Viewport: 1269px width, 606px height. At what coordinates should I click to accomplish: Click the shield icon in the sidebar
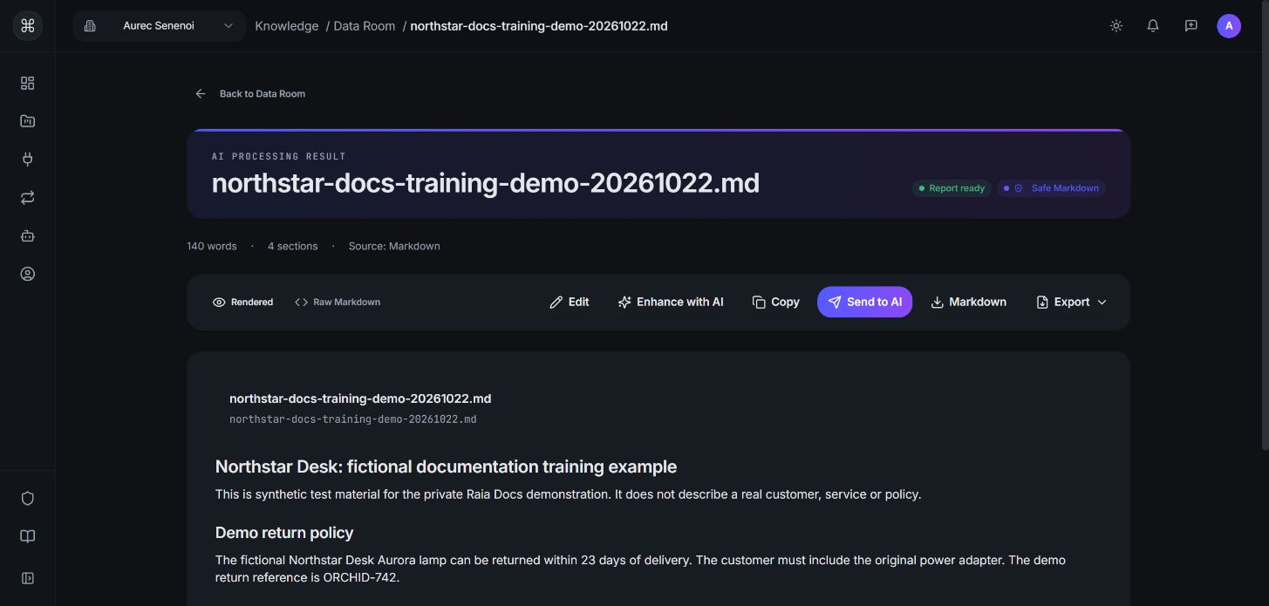point(27,499)
